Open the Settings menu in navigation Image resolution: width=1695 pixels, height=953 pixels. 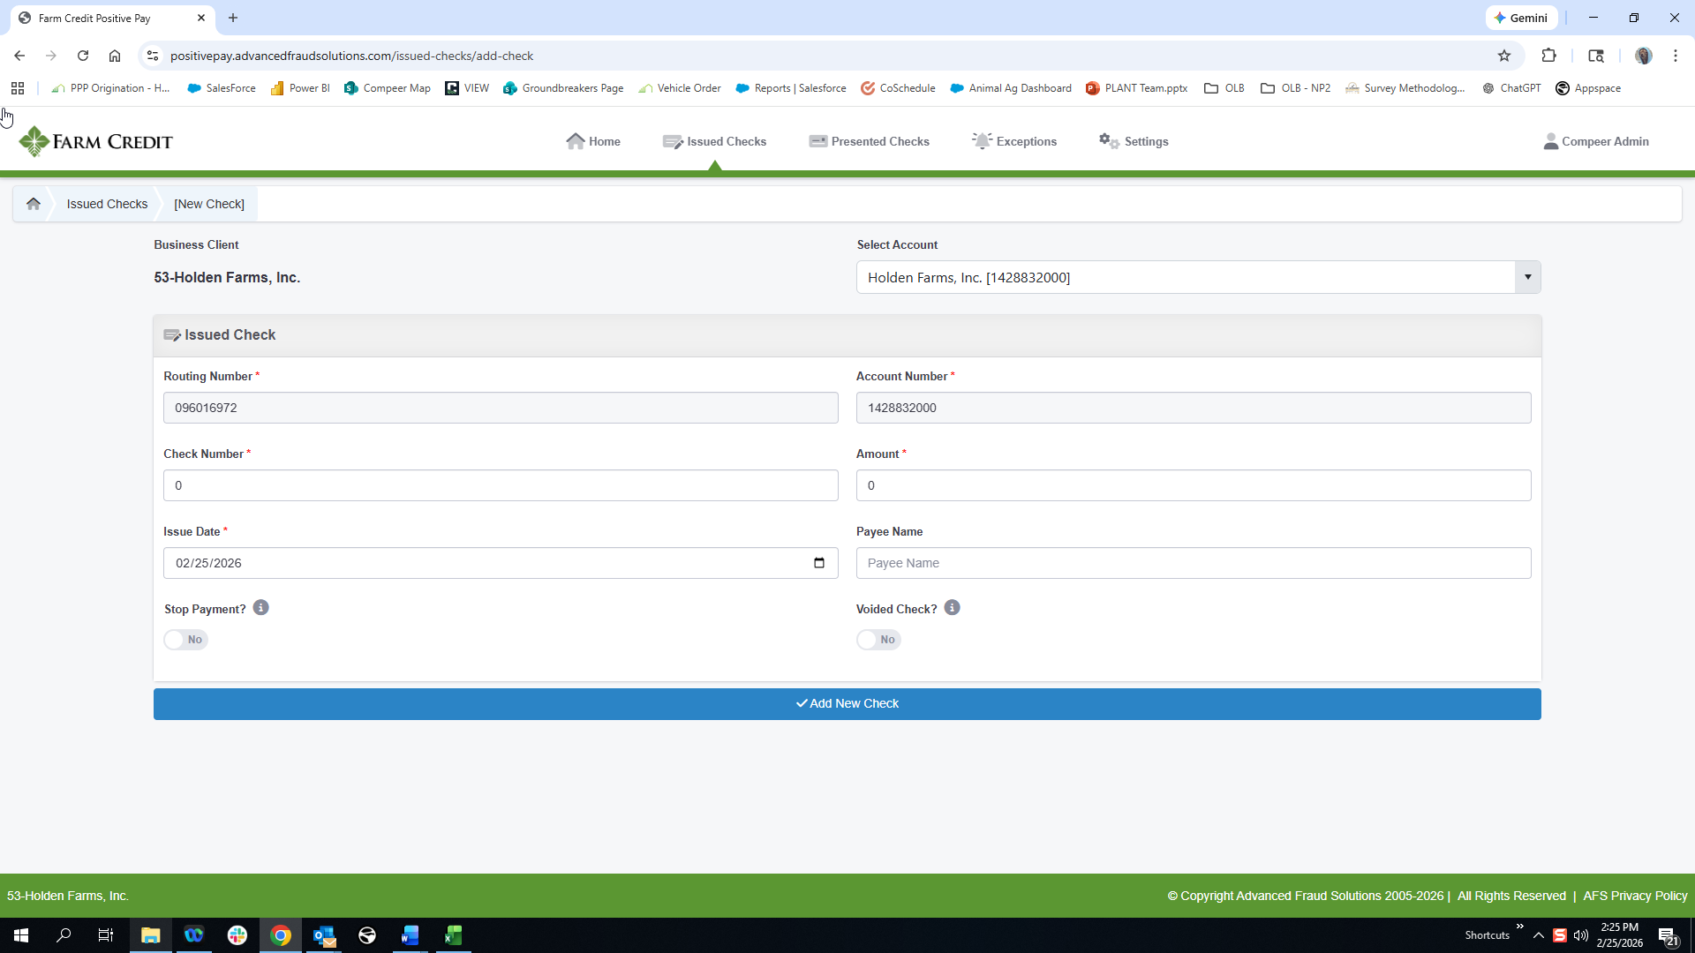click(1134, 141)
